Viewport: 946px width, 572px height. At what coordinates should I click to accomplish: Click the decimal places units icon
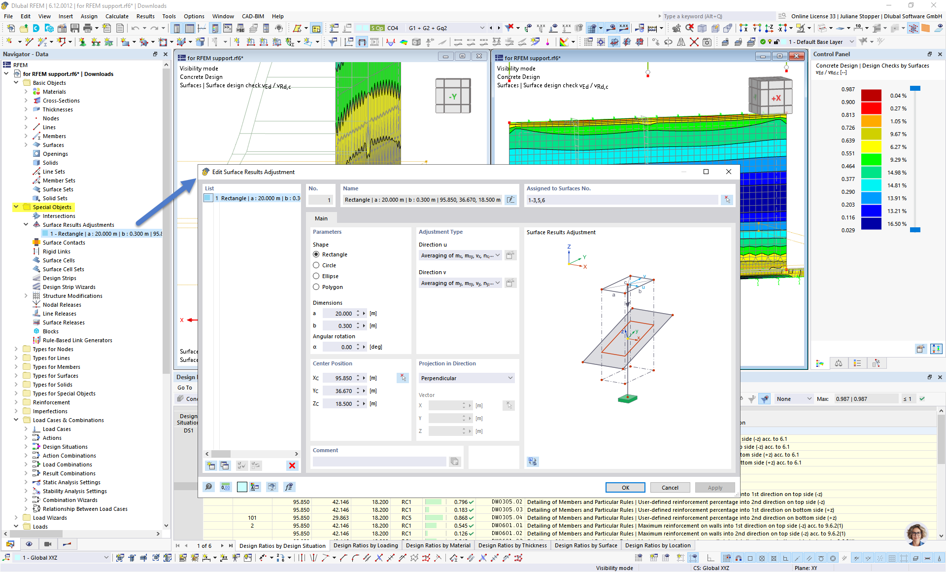[226, 487]
